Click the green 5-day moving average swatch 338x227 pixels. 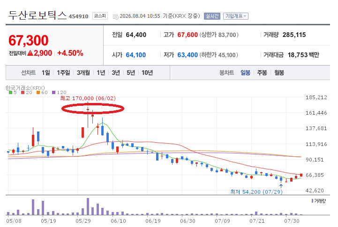pos(10,93)
